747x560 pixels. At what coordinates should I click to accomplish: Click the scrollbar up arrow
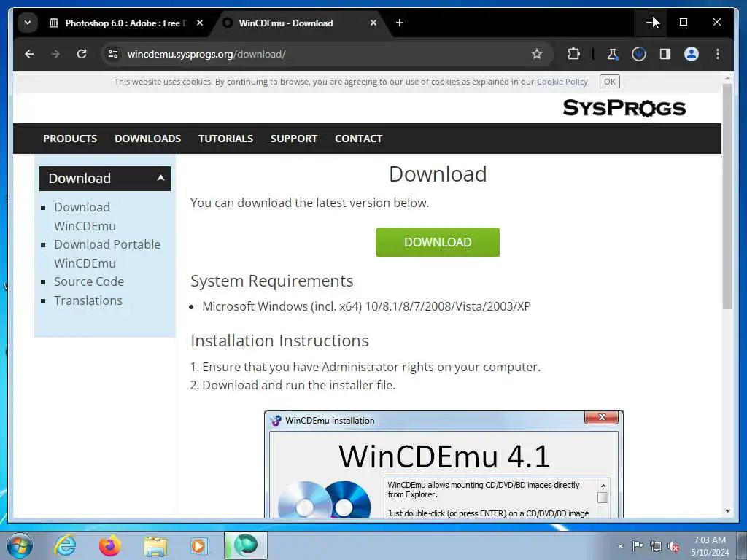(727, 78)
